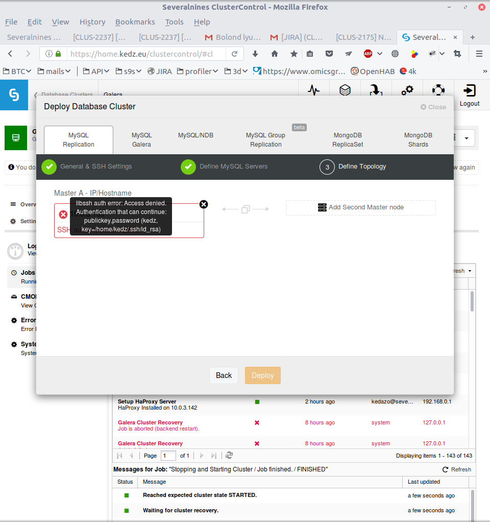Go to last page in jobs pager
The height and width of the screenshot is (522, 490).
point(214,456)
